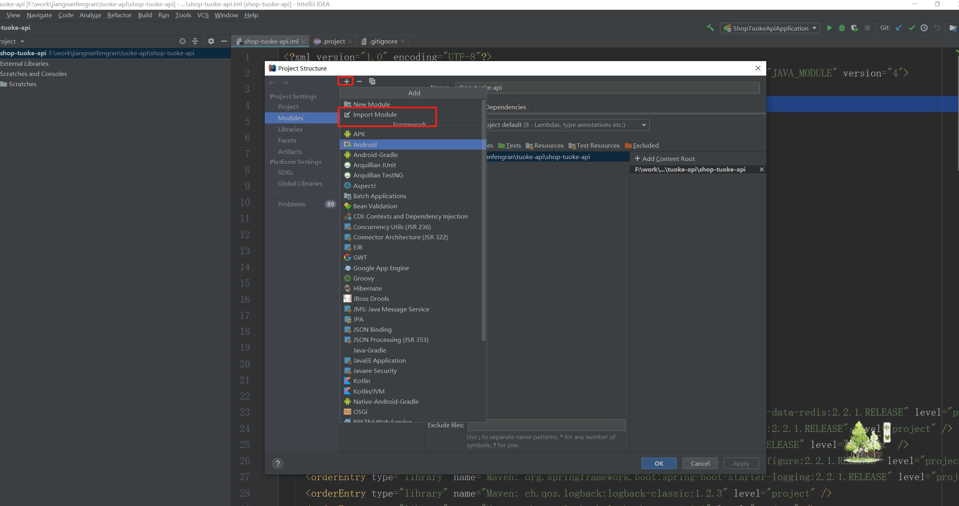The width and height of the screenshot is (959, 506).
Task: Run ShopTuokeApiApplication with the green play icon
Action: [x=829, y=28]
